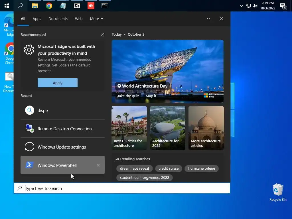Select the Google Chrome desktop shortcut
This screenshot has height=219, width=292.
pyautogui.click(x=9, y=53)
